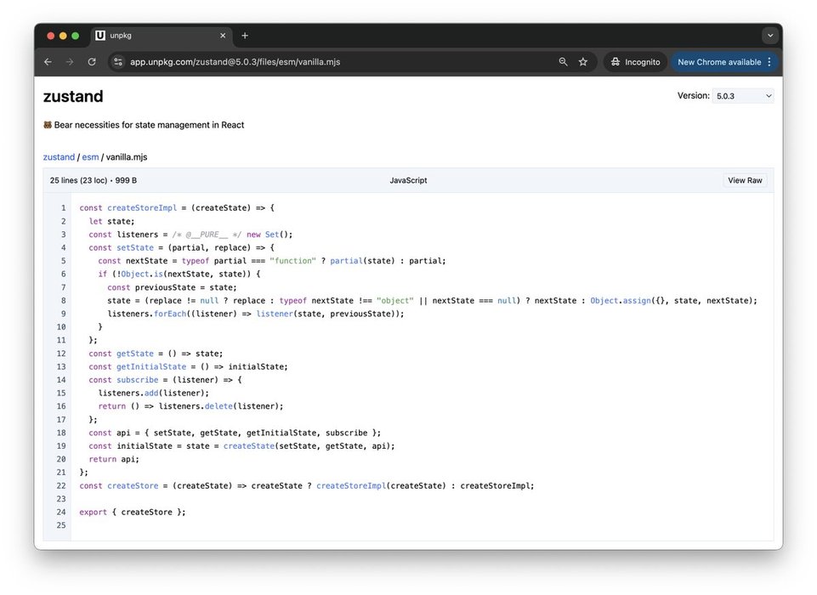This screenshot has width=817, height=595.
Task: Open the Incognito indicator
Action: 635,62
